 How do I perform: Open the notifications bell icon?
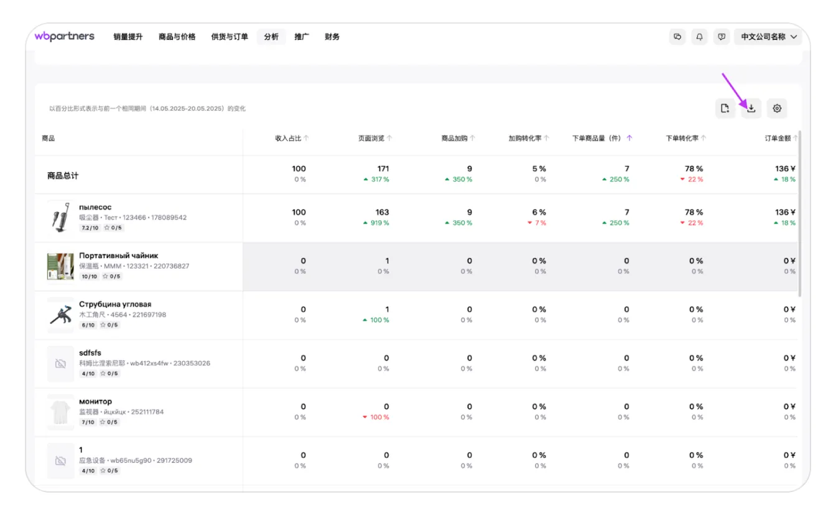[699, 37]
